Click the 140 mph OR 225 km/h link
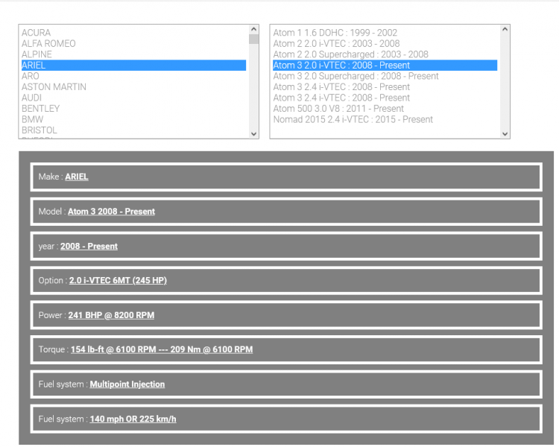 [x=133, y=419]
